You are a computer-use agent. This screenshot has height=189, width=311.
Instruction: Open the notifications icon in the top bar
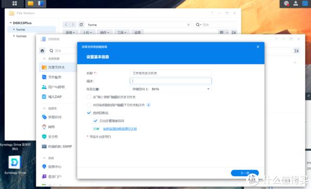tap(286, 4)
